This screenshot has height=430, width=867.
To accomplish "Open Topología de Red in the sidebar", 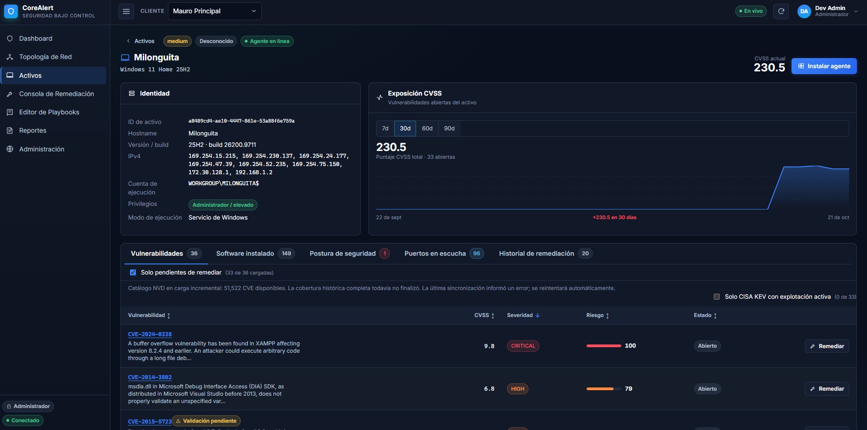I will (x=54, y=57).
